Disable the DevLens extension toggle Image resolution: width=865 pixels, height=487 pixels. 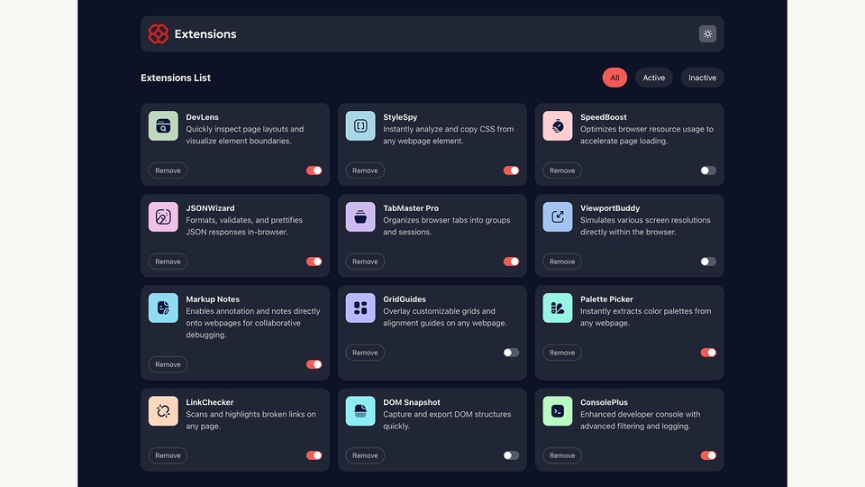(x=314, y=170)
